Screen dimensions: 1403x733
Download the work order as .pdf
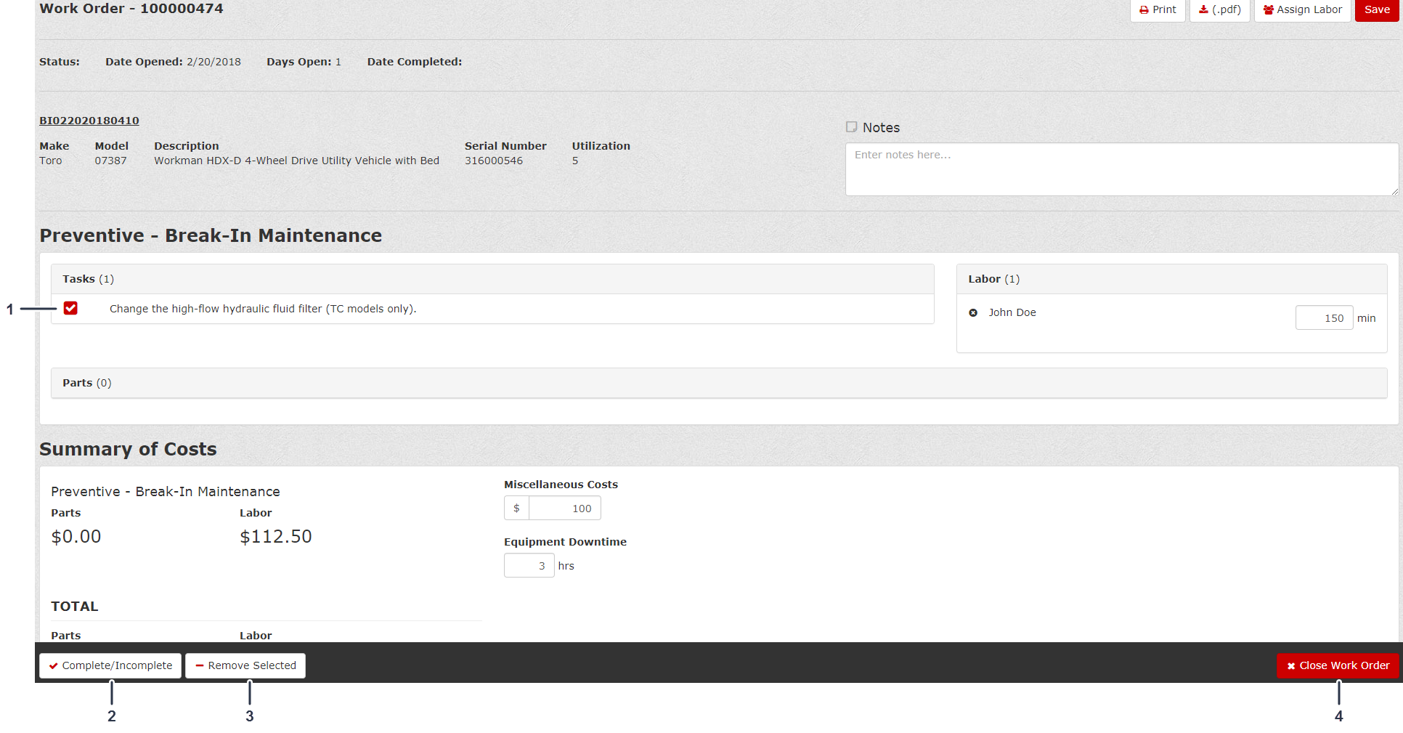[1219, 10]
